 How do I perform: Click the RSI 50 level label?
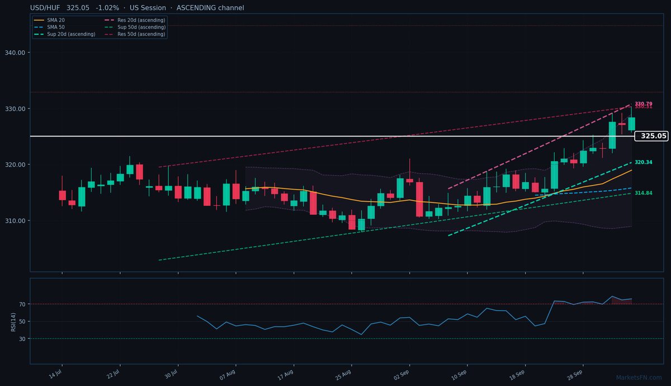coord(23,322)
